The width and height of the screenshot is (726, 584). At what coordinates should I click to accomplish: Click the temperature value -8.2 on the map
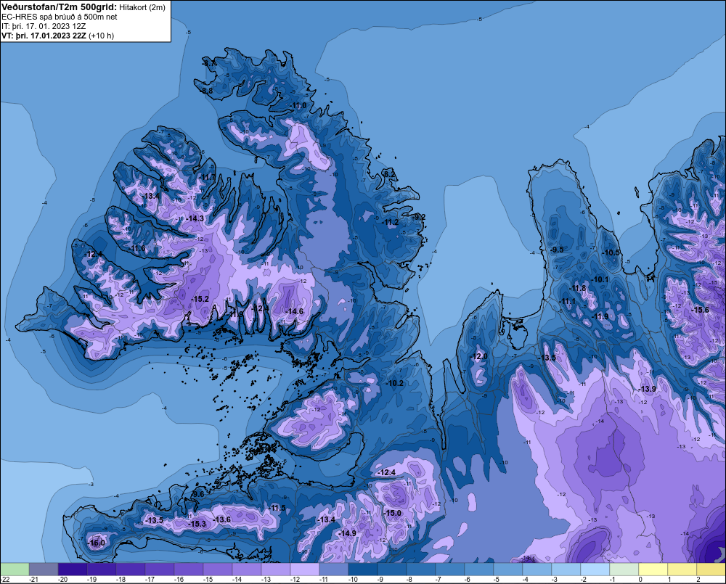(x=389, y=174)
